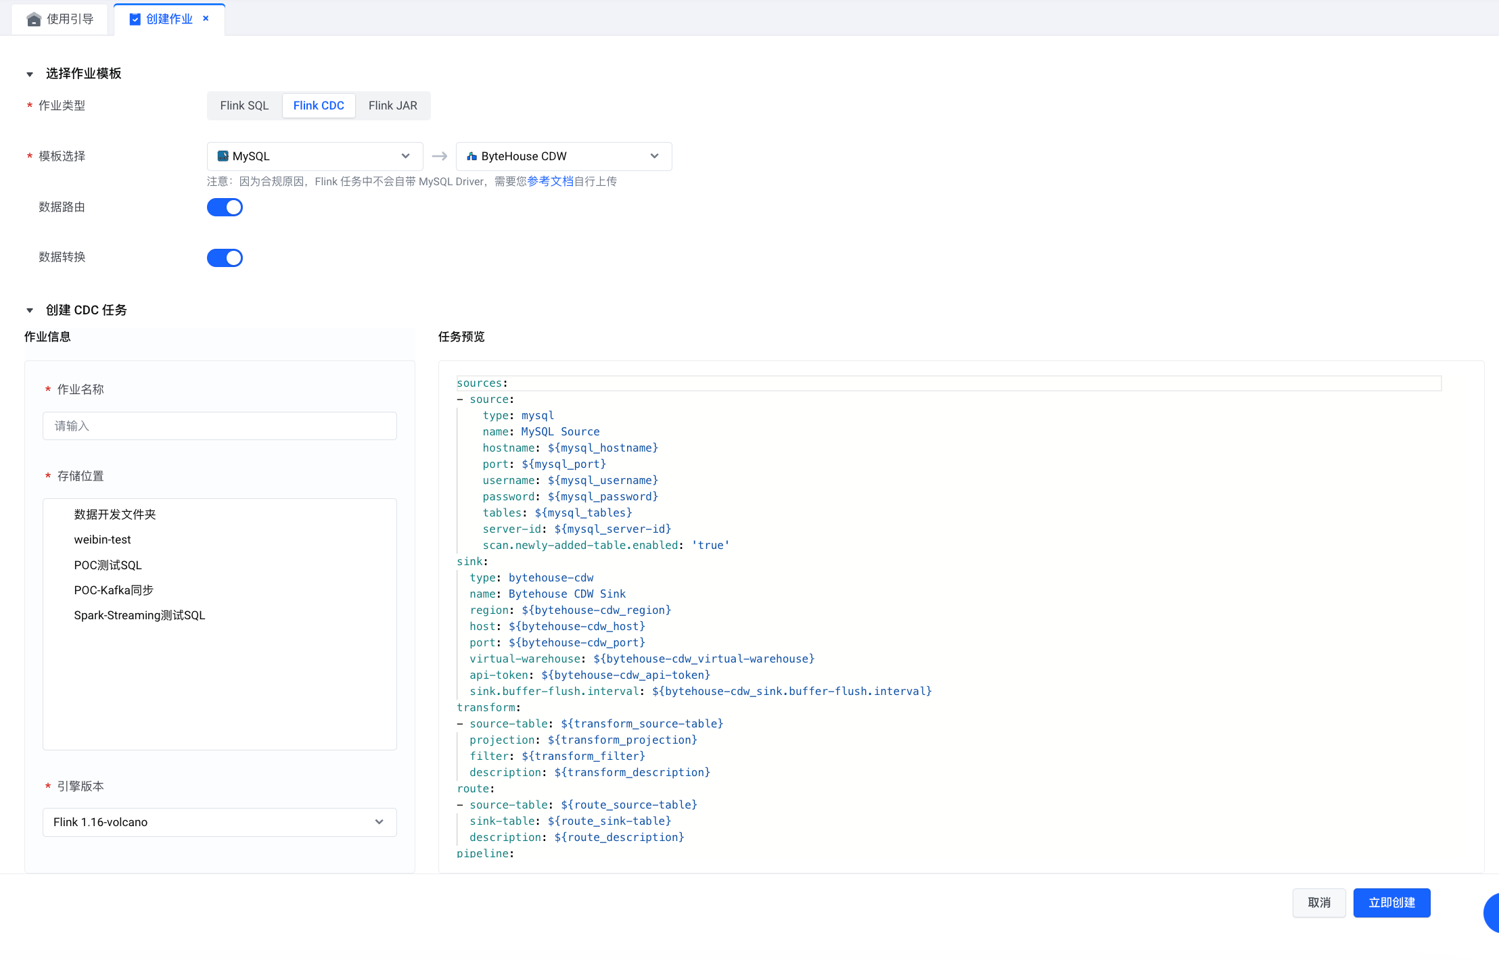Click the 'type: bytehouse-cdw' line
1499x960 pixels.
click(532, 578)
